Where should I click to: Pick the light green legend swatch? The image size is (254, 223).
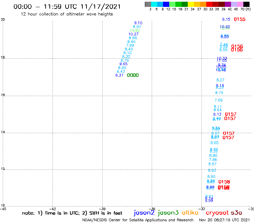pos(172,4)
